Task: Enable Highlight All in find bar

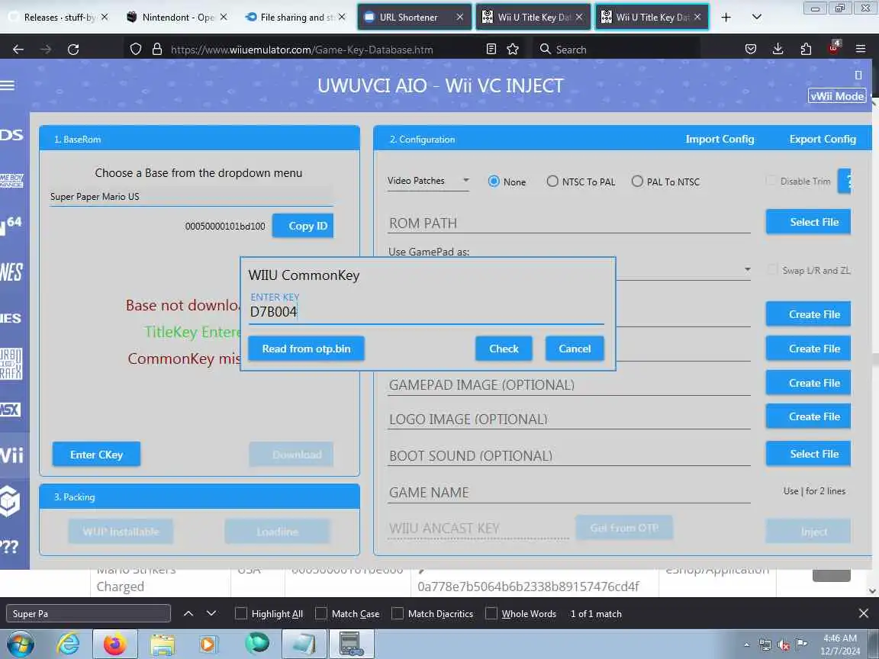Action: pyautogui.click(x=241, y=613)
